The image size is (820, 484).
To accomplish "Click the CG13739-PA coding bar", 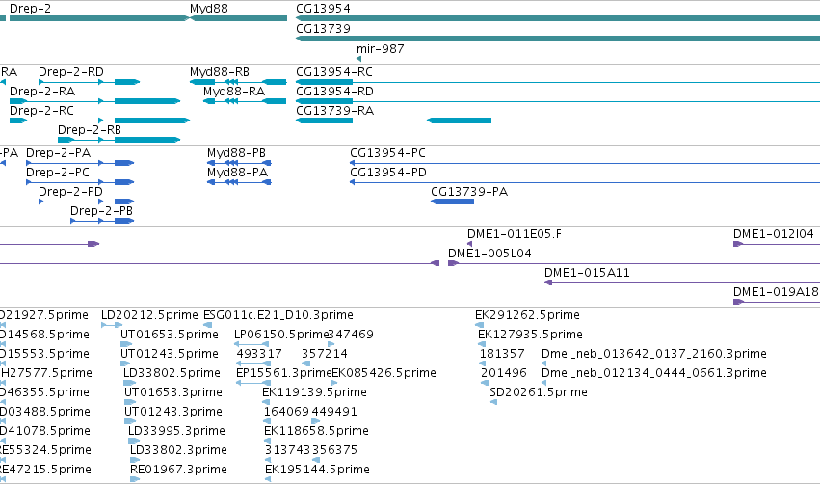I will pyautogui.click(x=452, y=202).
